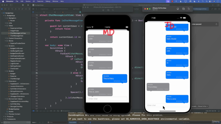Switch to ExpenseTrackerStore editor tab
The image size is (221, 124).
tap(61, 9)
